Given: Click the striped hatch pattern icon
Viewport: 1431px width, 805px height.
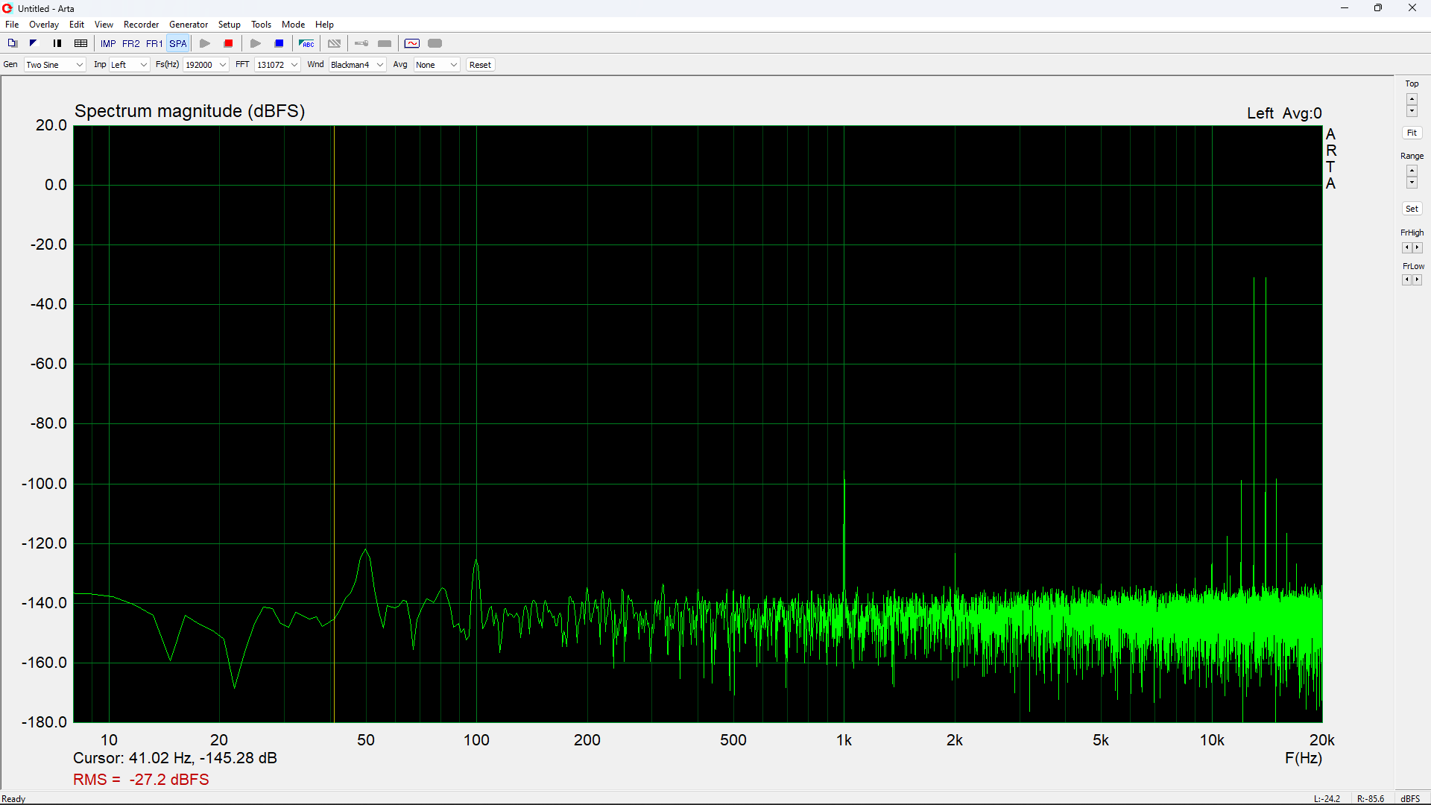Looking at the screenshot, I should [335, 43].
